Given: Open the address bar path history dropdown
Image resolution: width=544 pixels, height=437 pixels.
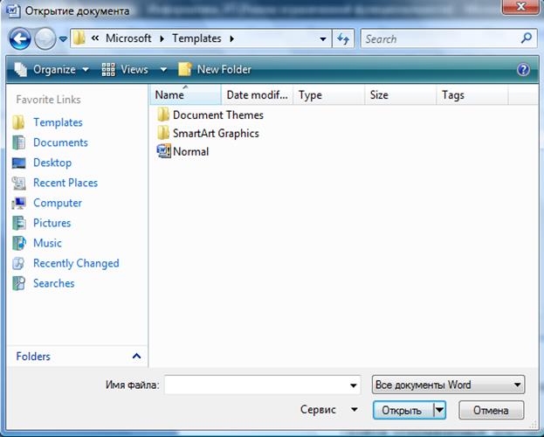Looking at the screenshot, I should [x=323, y=39].
